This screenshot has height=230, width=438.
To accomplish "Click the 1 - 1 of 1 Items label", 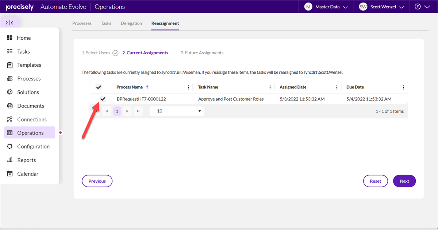I will (x=389, y=111).
